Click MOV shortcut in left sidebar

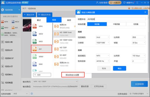(x=16, y=22)
